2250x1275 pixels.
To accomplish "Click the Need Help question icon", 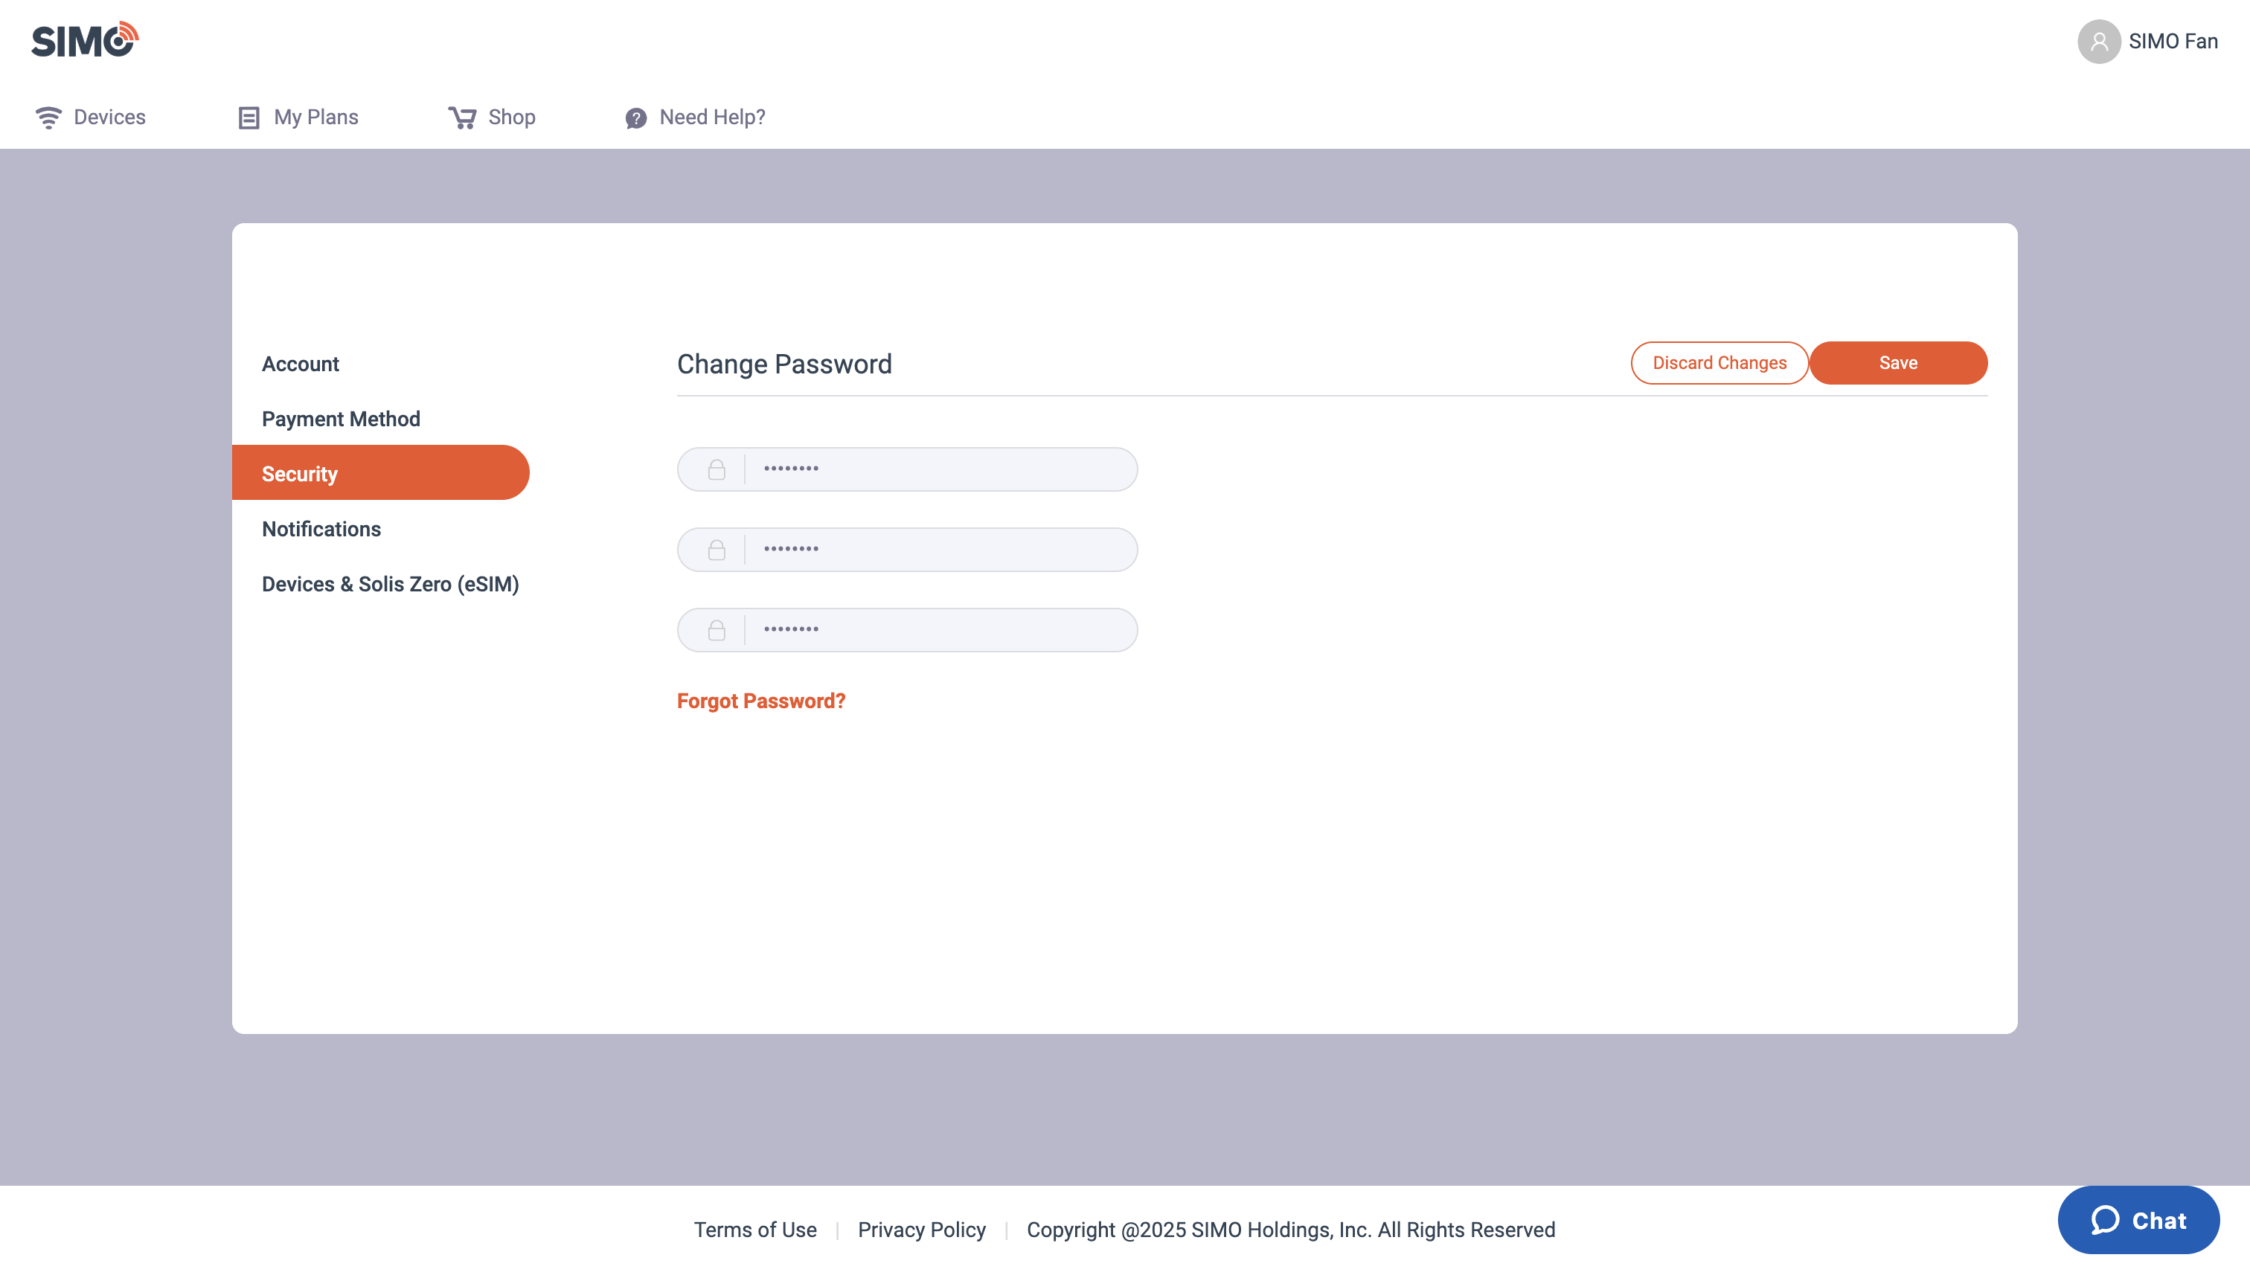I will point(636,118).
